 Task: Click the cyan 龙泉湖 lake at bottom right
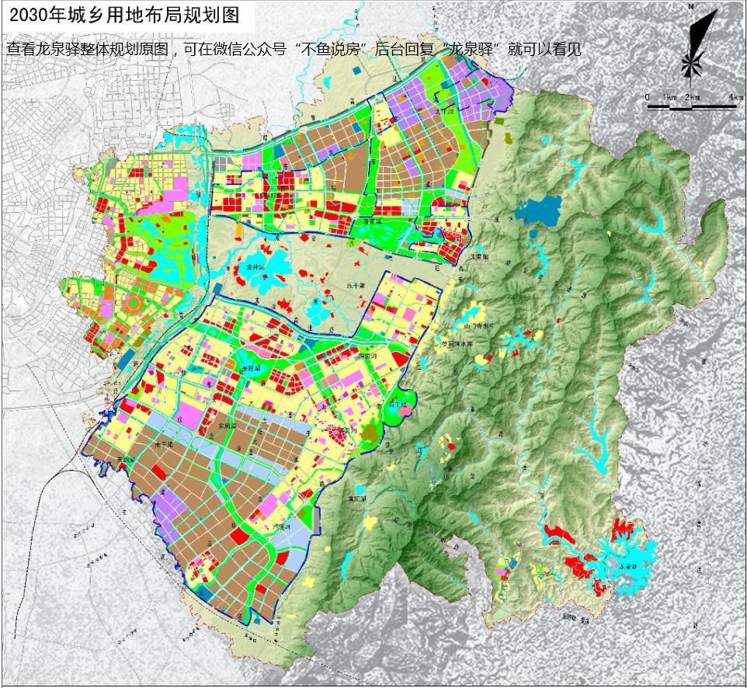(x=629, y=566)
